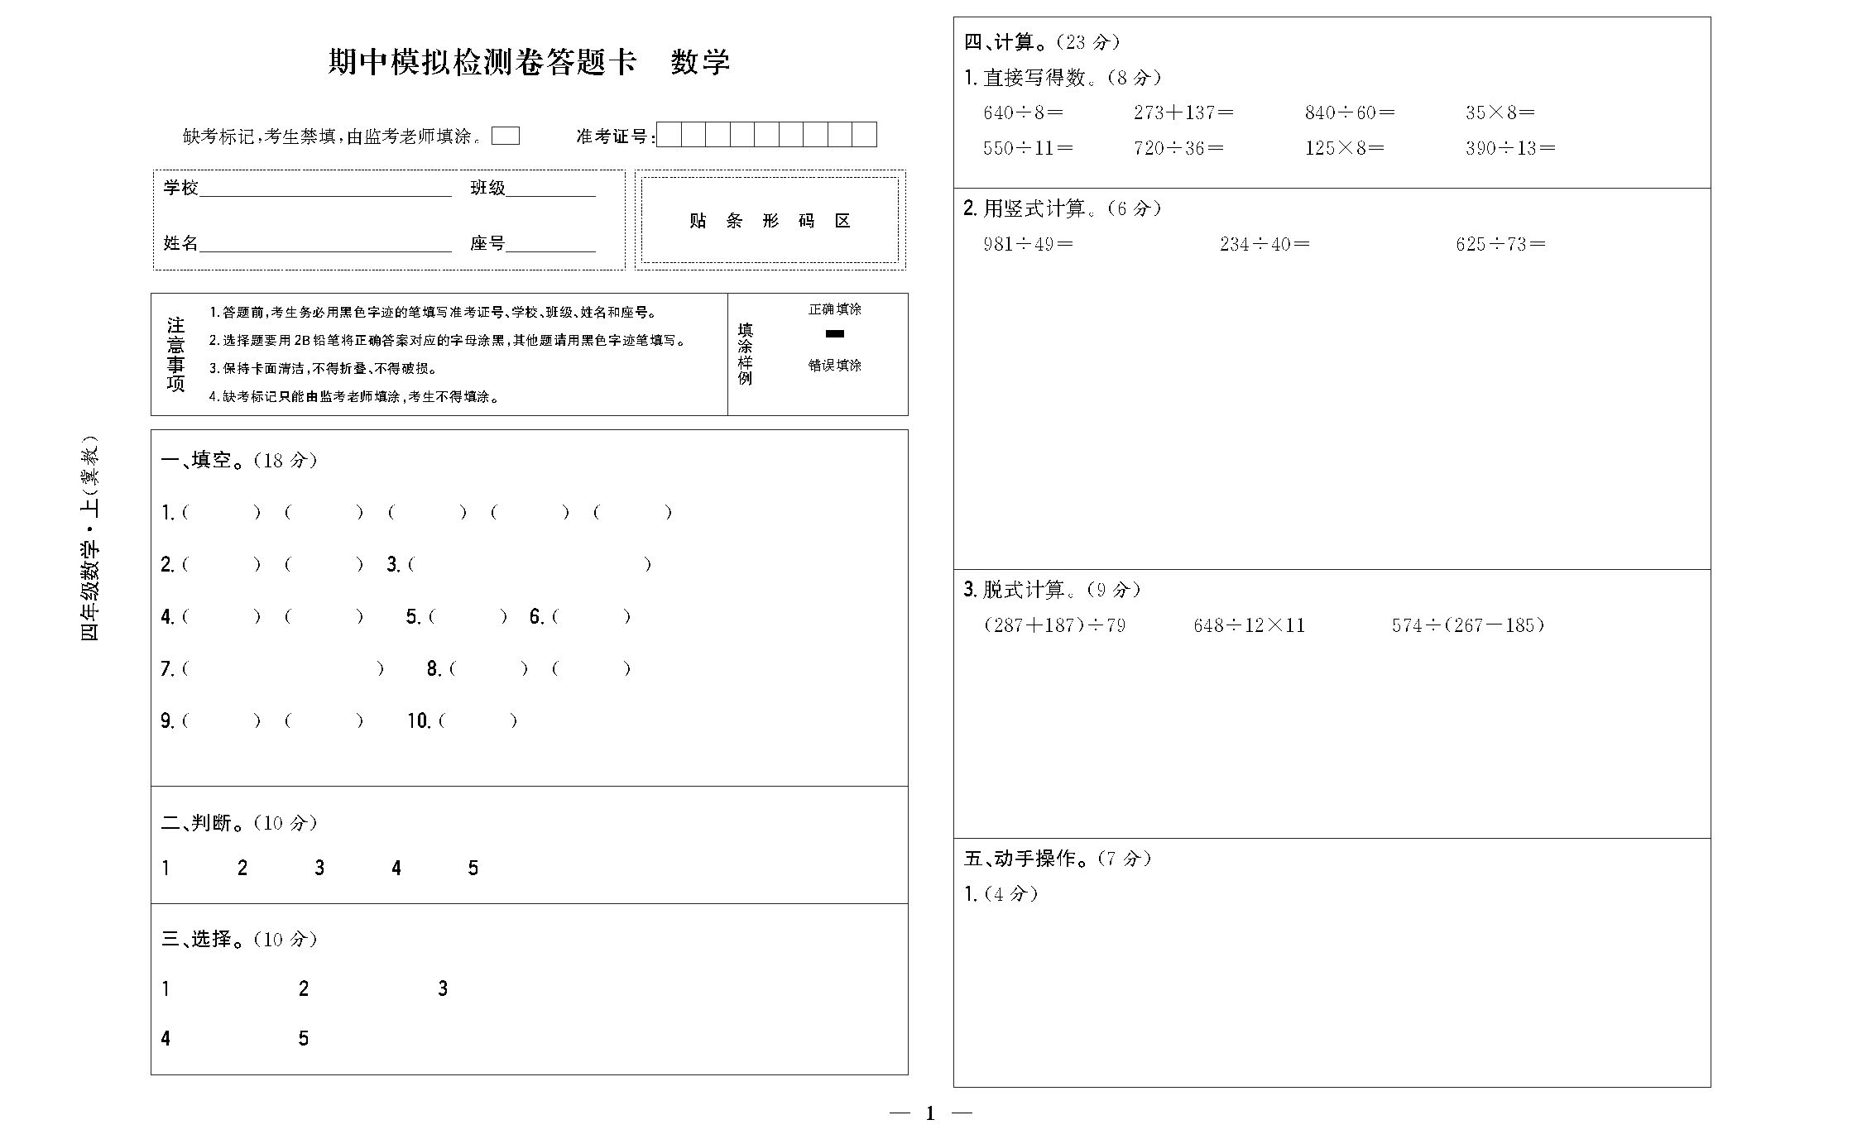Click the last 准考证号 digit box
This screenshot has width=1862, height=1139.
tap(864, 135)
